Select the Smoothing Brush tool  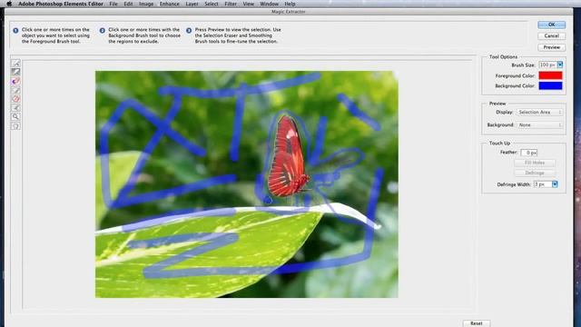coord(15,108)
